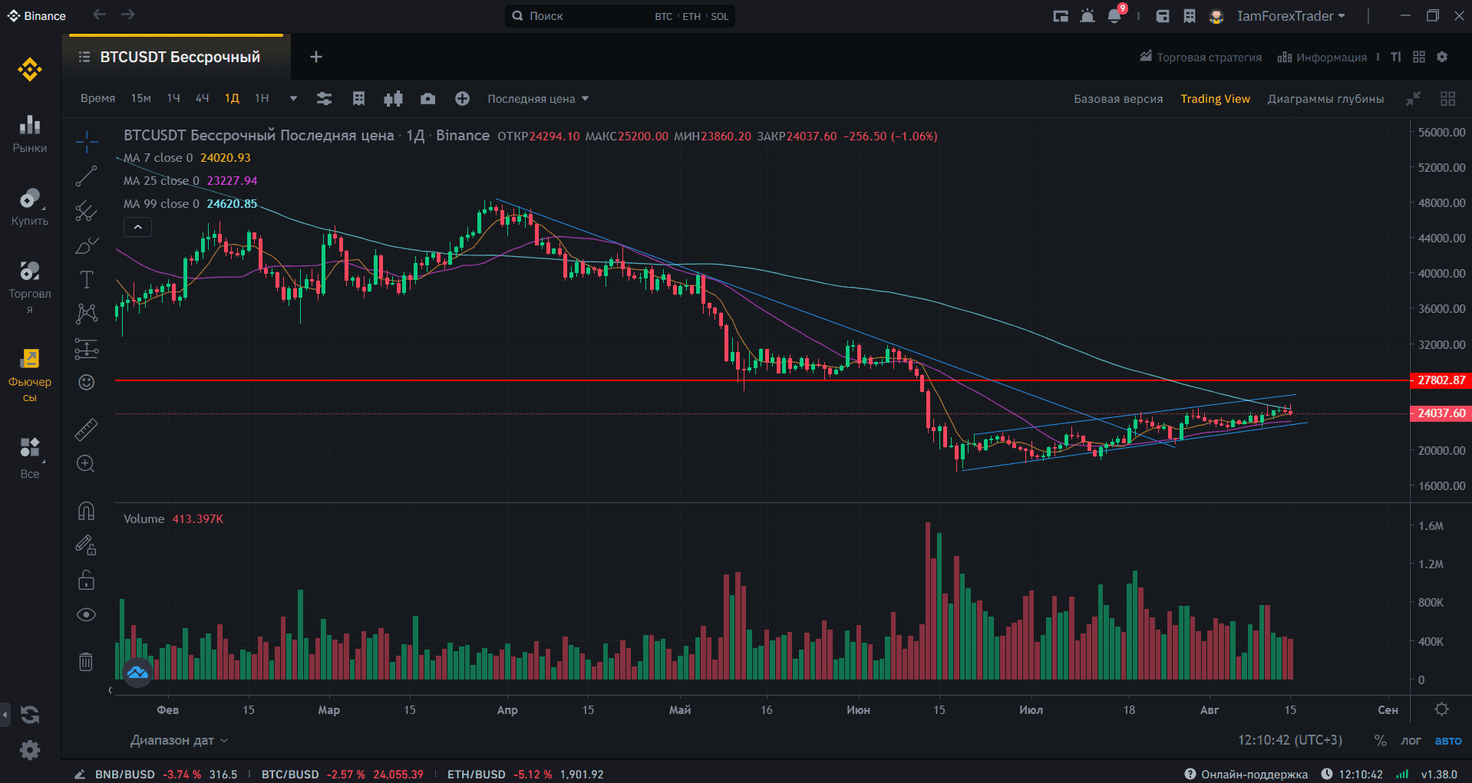Open the notifications bell icon
Screen dimensions: 1472x783
[1115, 15]
